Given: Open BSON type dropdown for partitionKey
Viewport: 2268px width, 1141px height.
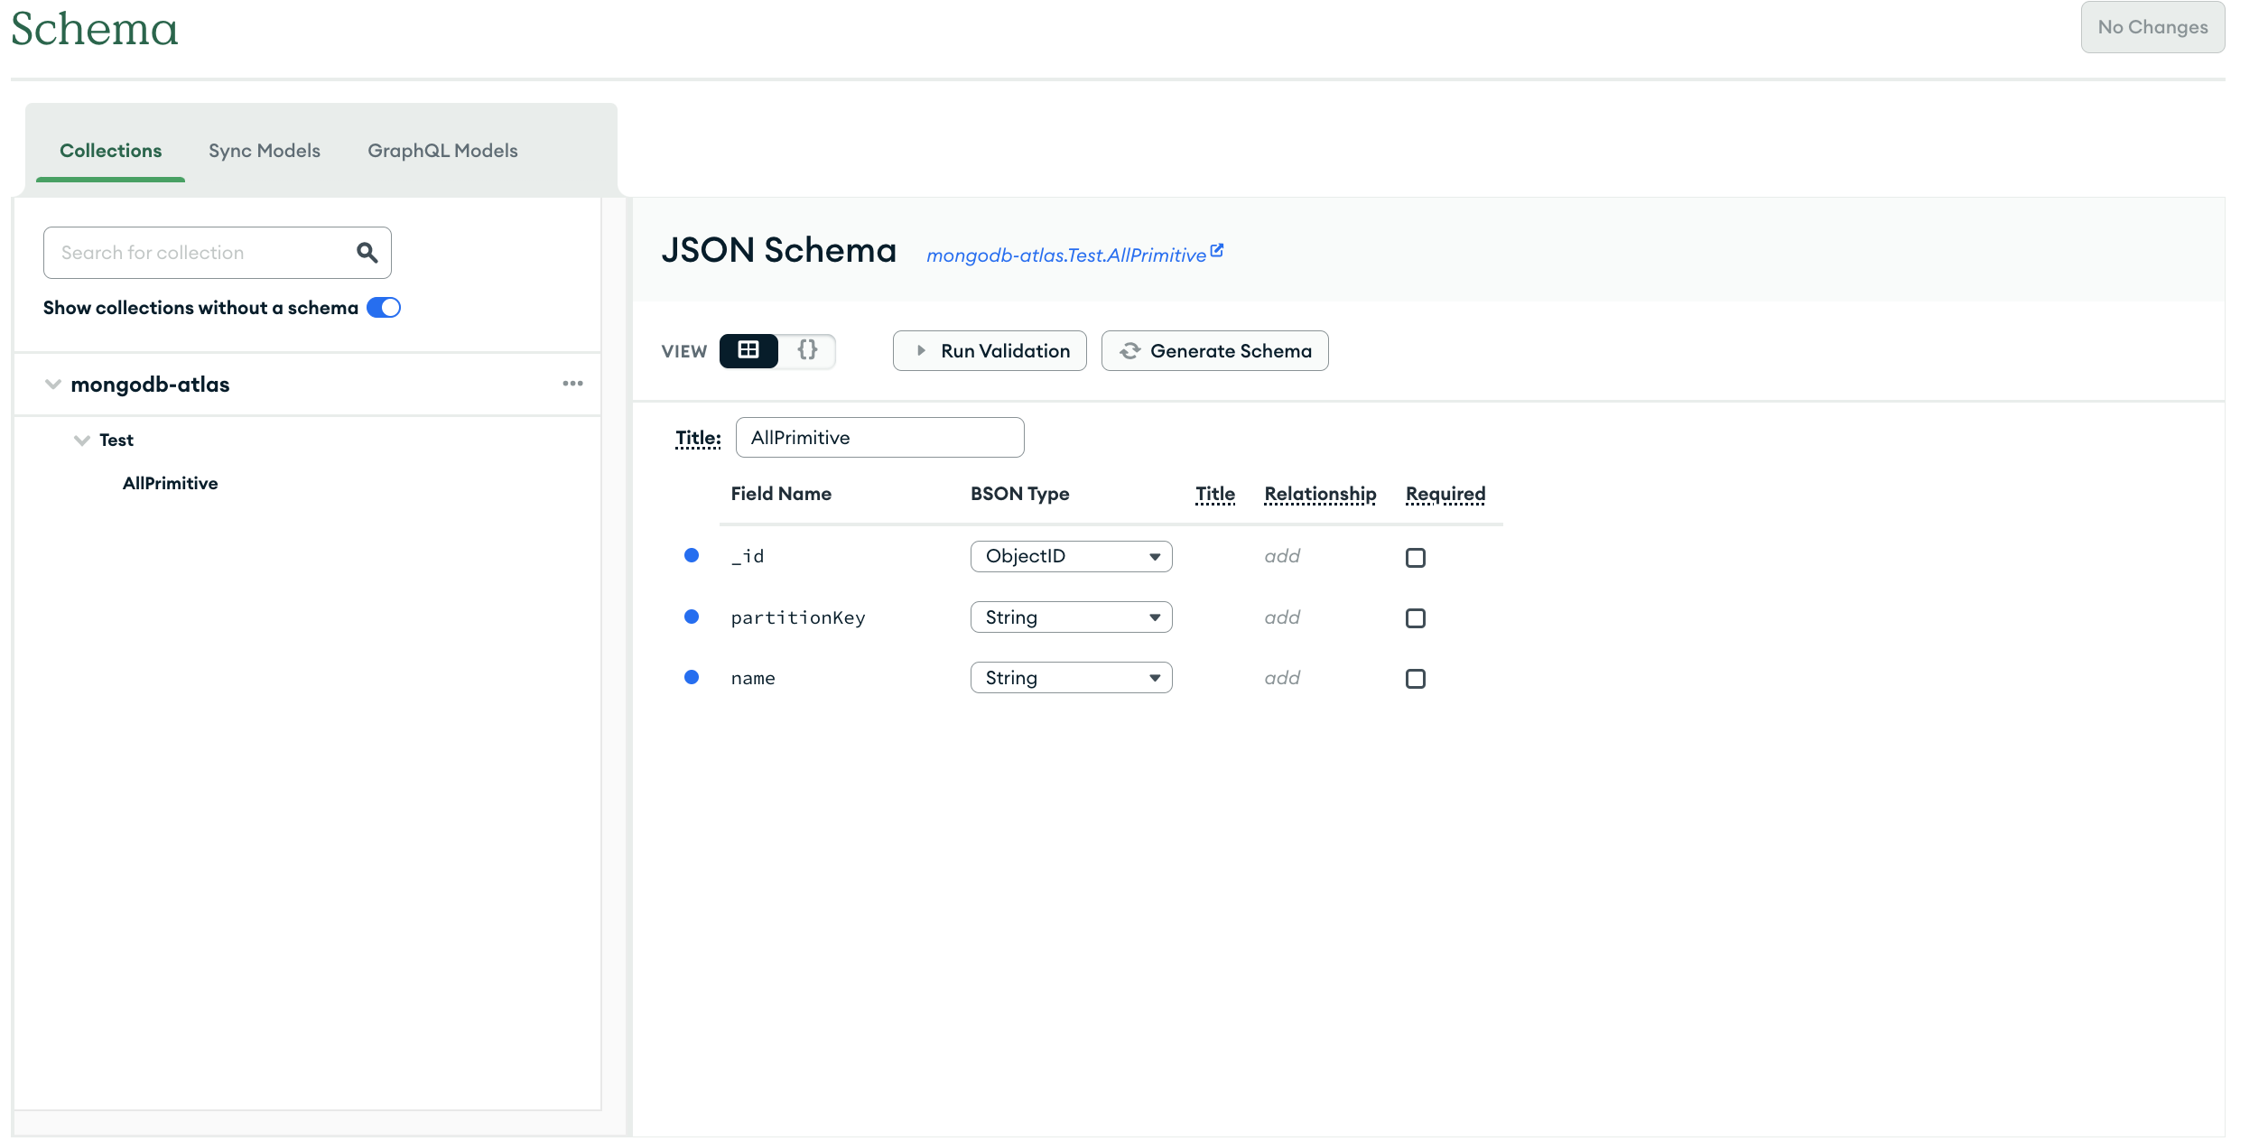Looking at the screenshot, I should point(1071,617).
